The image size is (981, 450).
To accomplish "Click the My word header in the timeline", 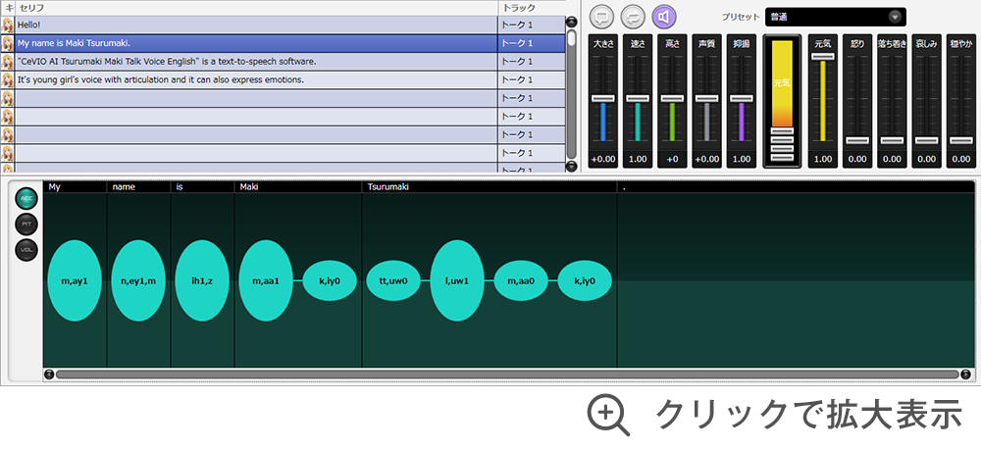I will (x=76, y=187).
